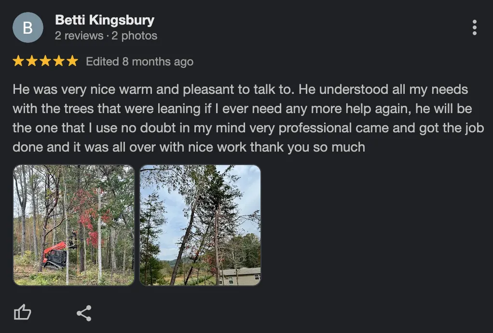Viewport: 493px width, 333px height.
Task: Click the 'Edited 8 months ago' timestamp
Action: [139, 62]
